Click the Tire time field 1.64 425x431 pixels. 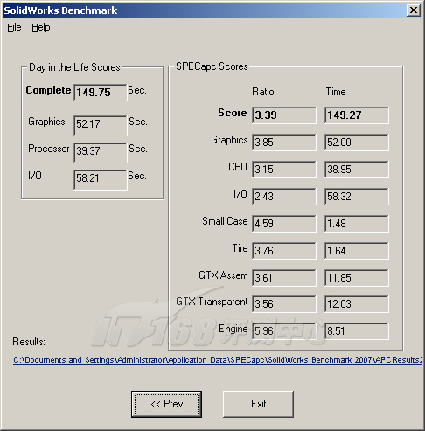[x=357, y=251]
